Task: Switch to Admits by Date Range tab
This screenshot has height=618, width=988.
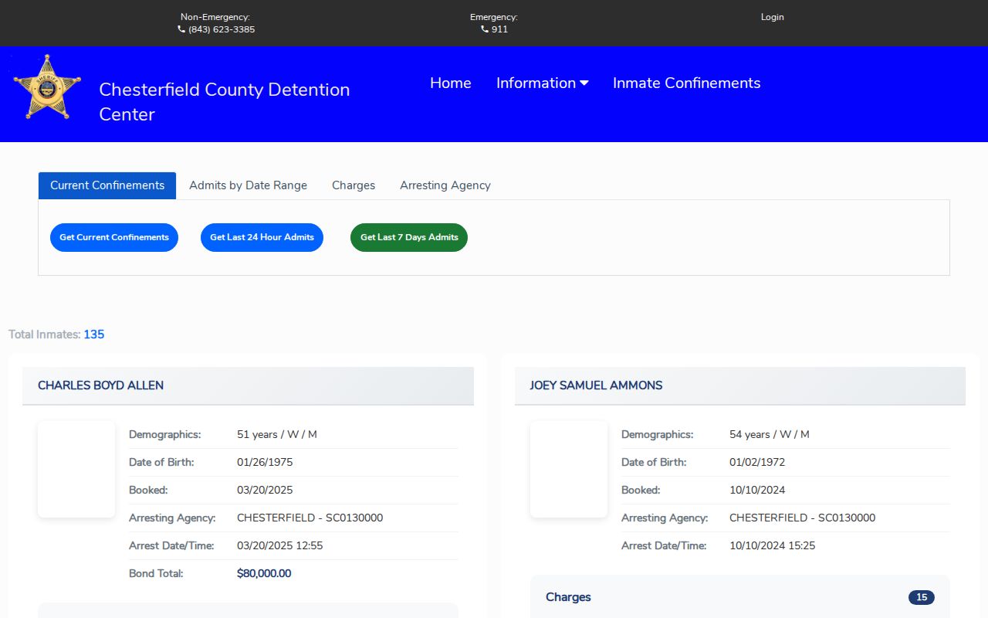Action: click(248, 185)
